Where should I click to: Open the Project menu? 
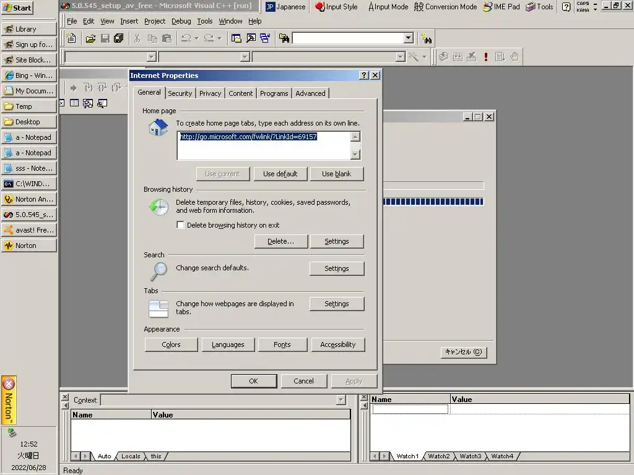click(x=155, y=21)
